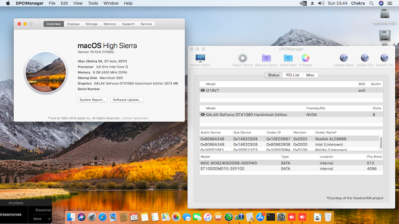Toggle eye icon beside GALAX GeForce GTX1060
This screenshot has height=224, width=399.
tap(202, 114)
